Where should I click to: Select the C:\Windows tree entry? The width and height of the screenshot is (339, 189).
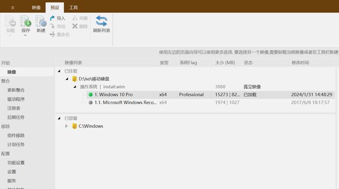[91, 126]
